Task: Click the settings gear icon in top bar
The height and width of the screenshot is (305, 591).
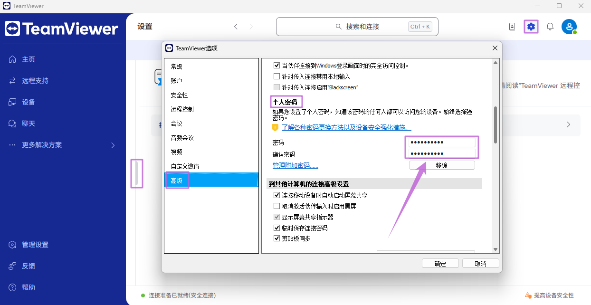Action: pyautogui.click(x=531, y=27)
